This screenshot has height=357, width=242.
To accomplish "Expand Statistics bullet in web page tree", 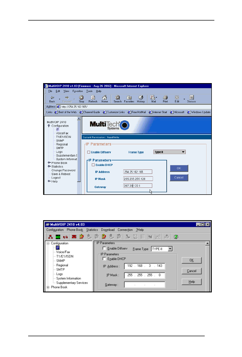I will [x=49, y=166].
